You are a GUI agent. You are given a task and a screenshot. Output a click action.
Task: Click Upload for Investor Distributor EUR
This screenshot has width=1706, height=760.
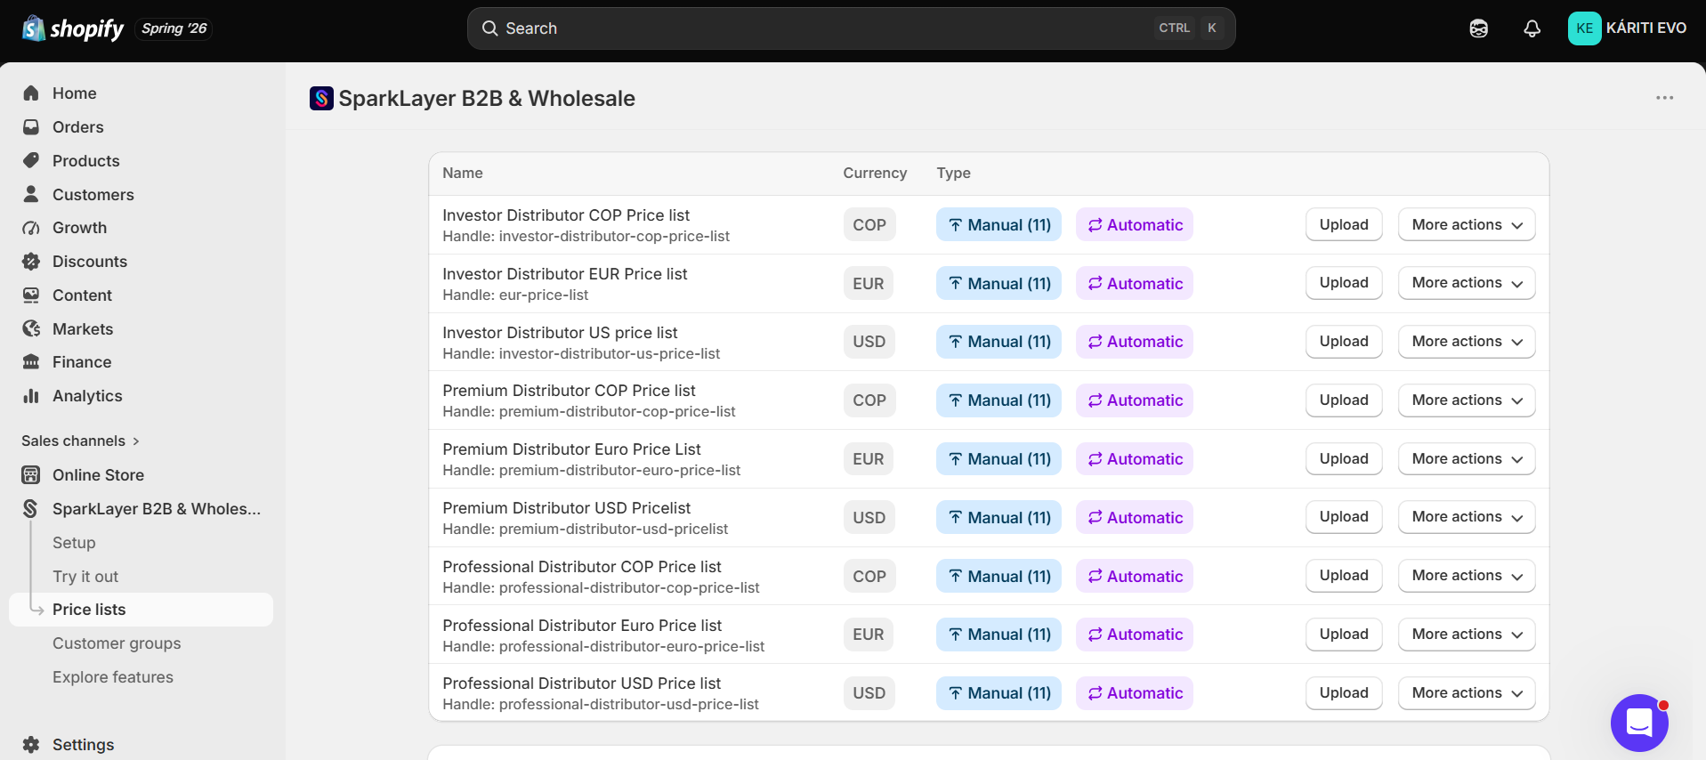(1344, 283)
